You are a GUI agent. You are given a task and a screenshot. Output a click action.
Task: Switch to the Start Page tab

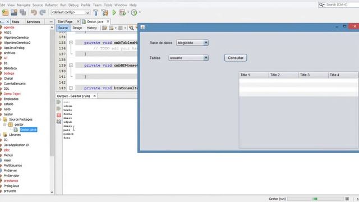click(x=65, y=21)
